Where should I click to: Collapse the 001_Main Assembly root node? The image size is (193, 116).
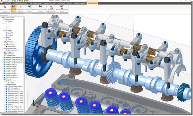[1, 18]
